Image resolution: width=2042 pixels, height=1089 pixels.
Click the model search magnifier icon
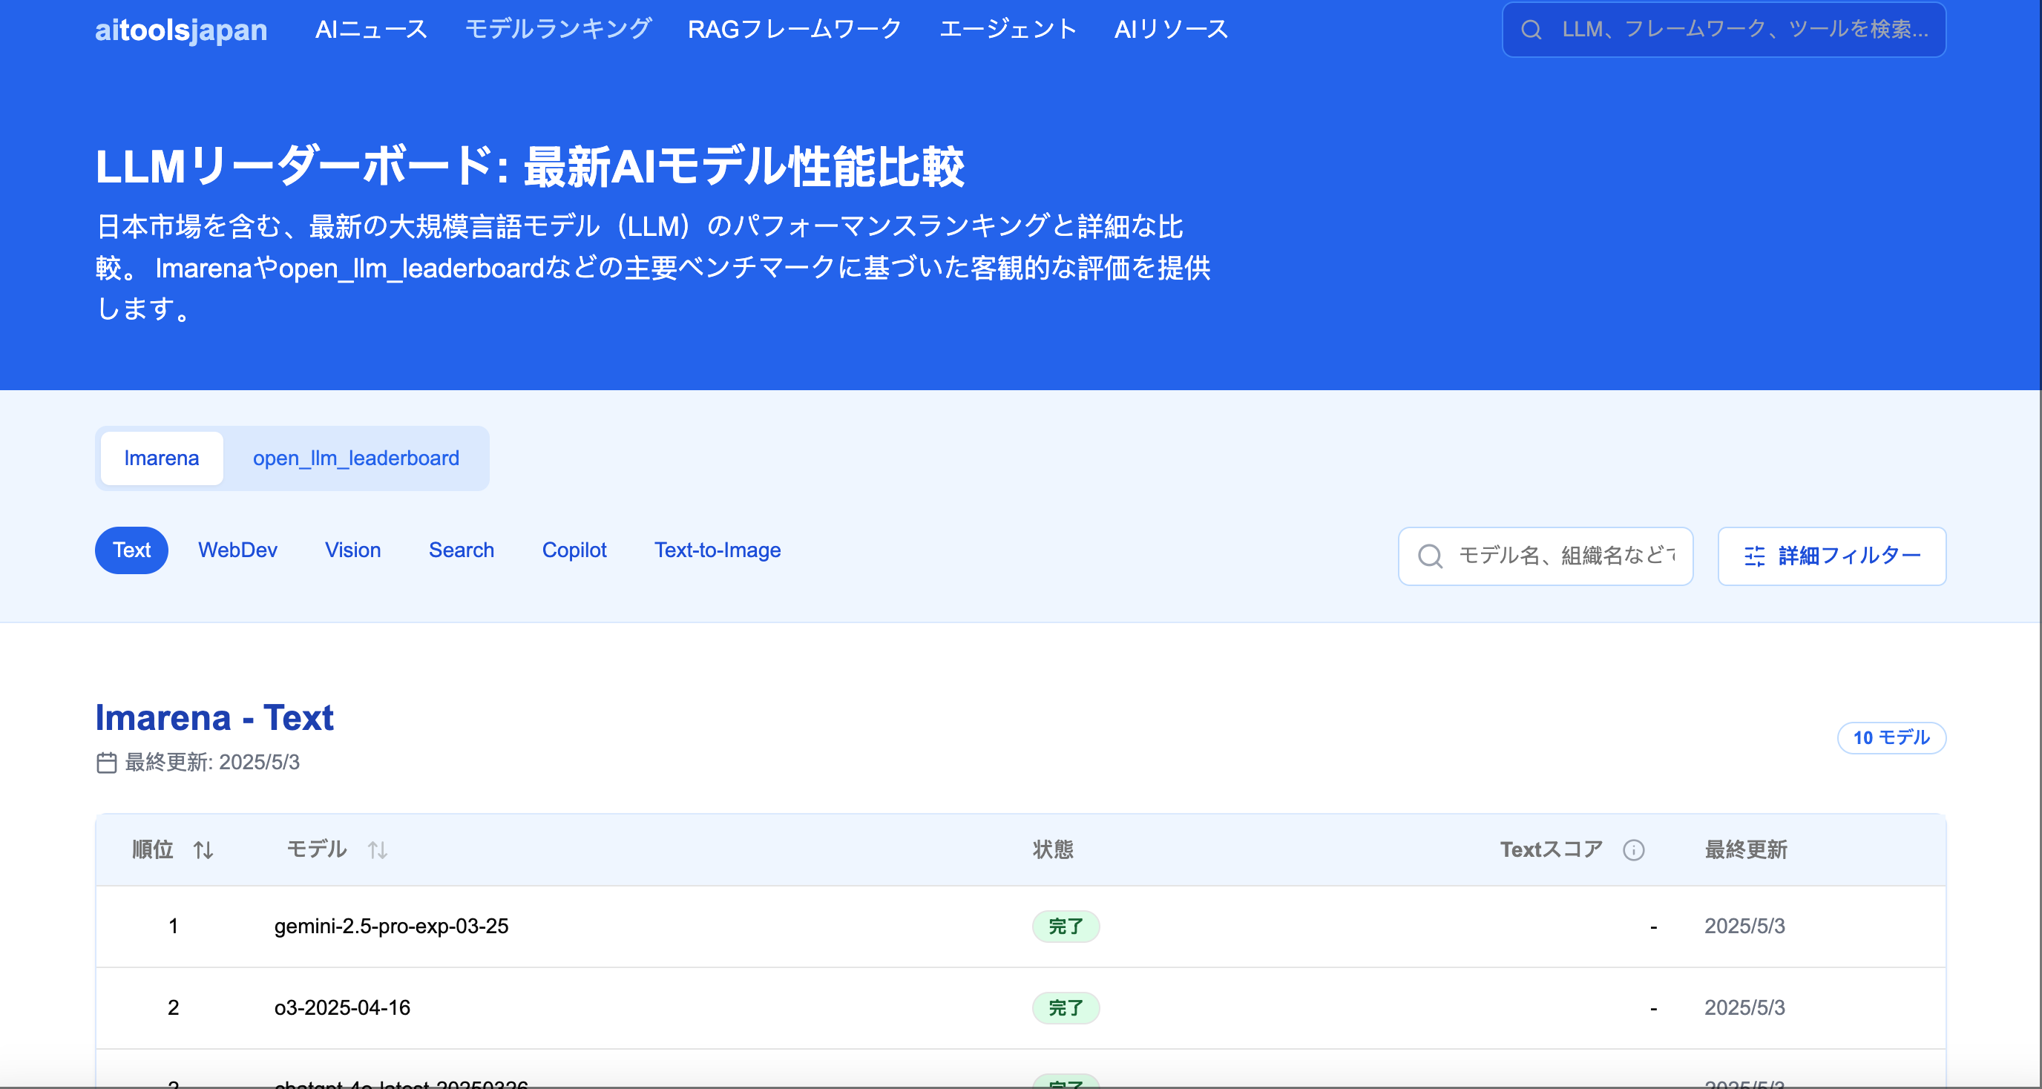point(1430,556)
